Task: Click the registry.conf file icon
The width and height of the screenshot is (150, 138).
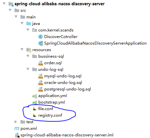Action: point(35,115)
